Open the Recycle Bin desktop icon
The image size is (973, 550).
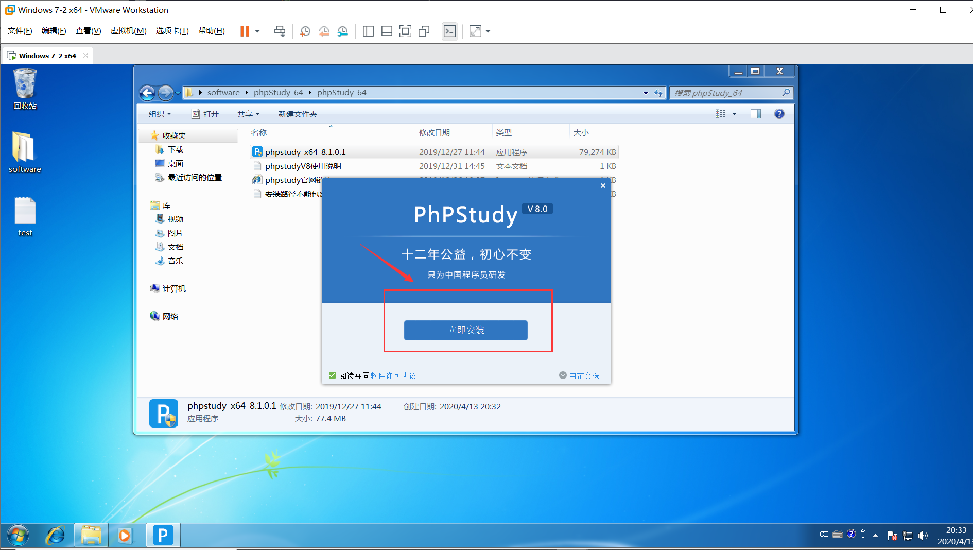(x=25, y=90)
